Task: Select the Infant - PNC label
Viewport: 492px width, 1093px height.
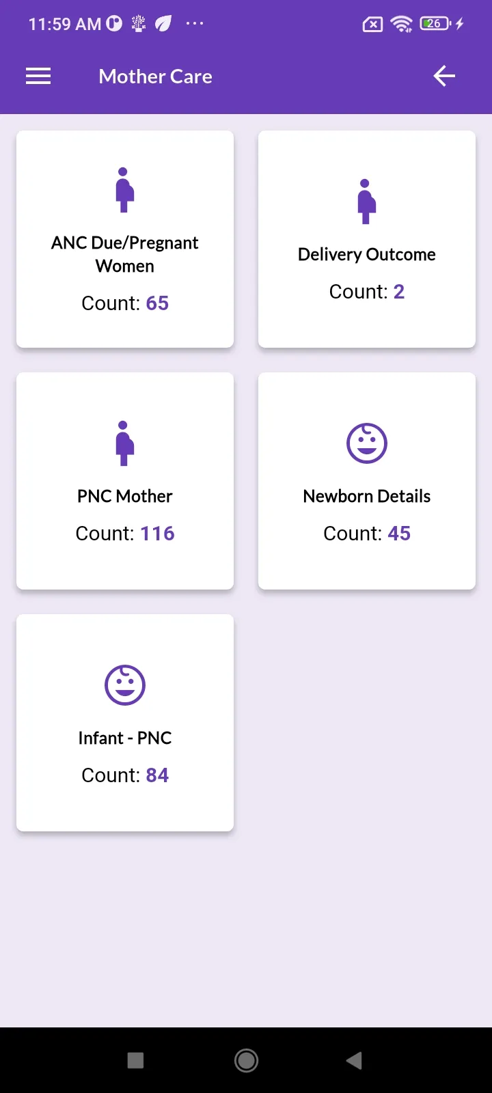Action: tap(125, 738)
